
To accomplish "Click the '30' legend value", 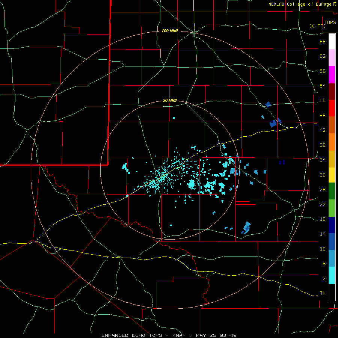I will tap(323, 175).
